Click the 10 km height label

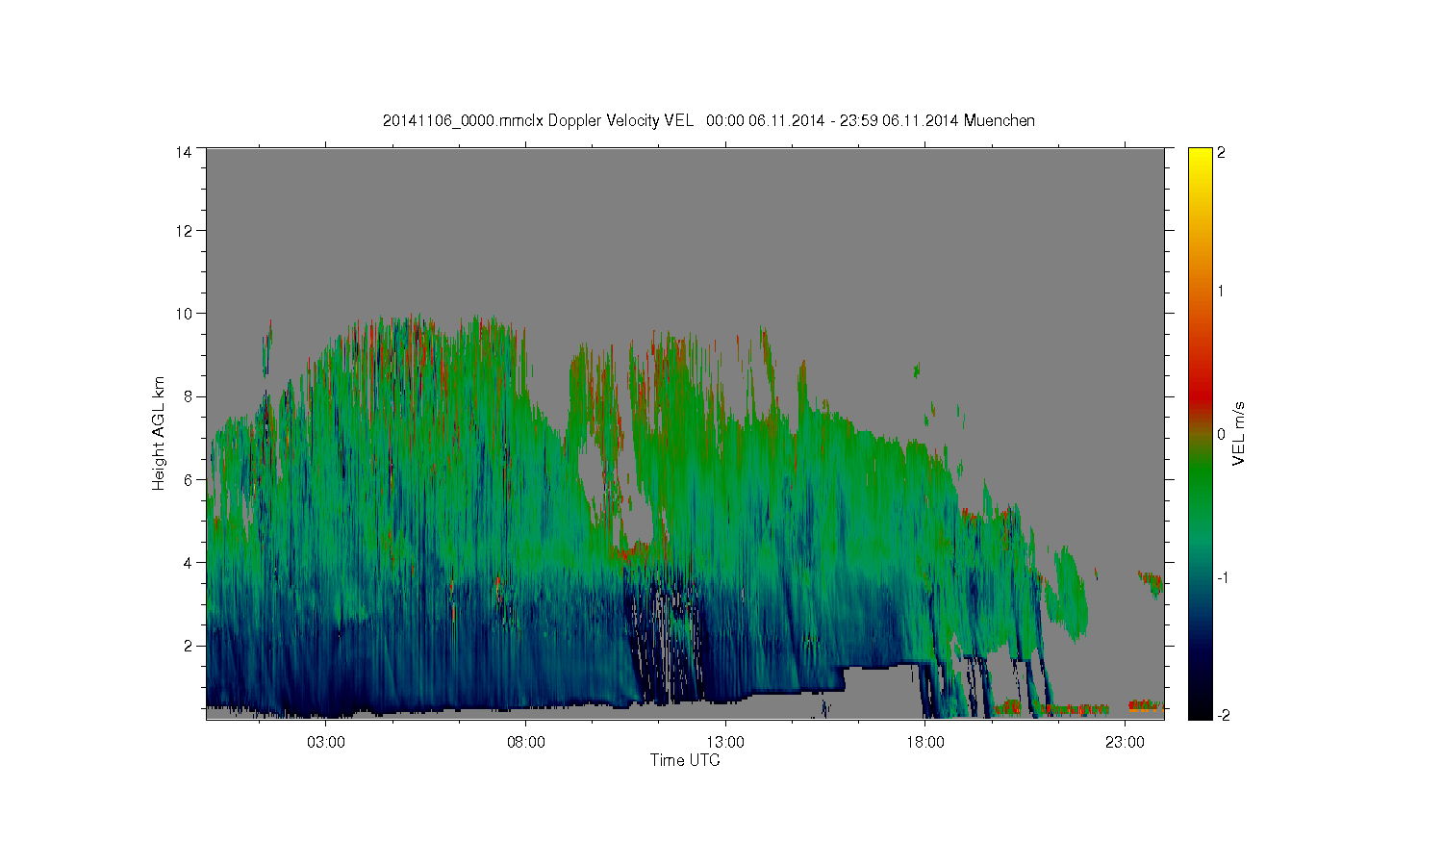[183, 314]
